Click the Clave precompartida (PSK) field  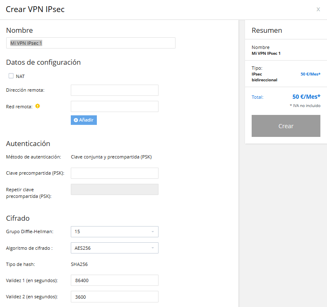pos(115,173)
